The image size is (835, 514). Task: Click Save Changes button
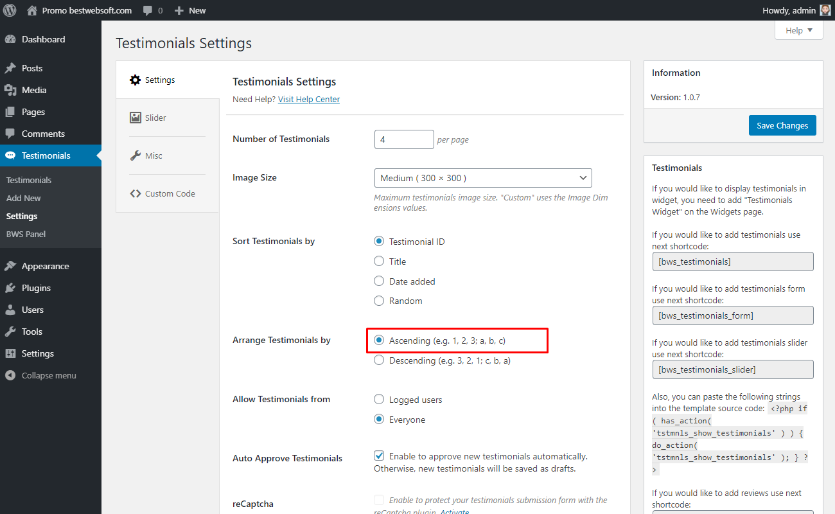(x=782, y=125)
